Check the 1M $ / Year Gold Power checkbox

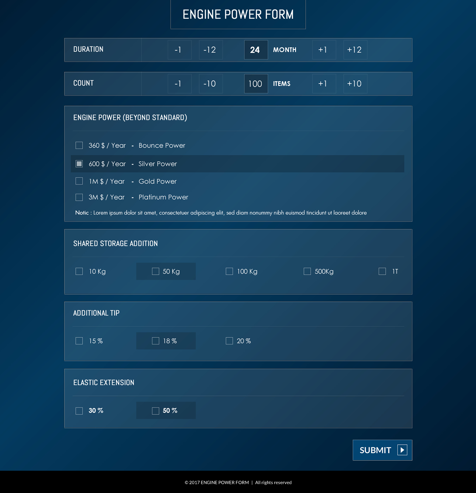(x=79, y=181)
